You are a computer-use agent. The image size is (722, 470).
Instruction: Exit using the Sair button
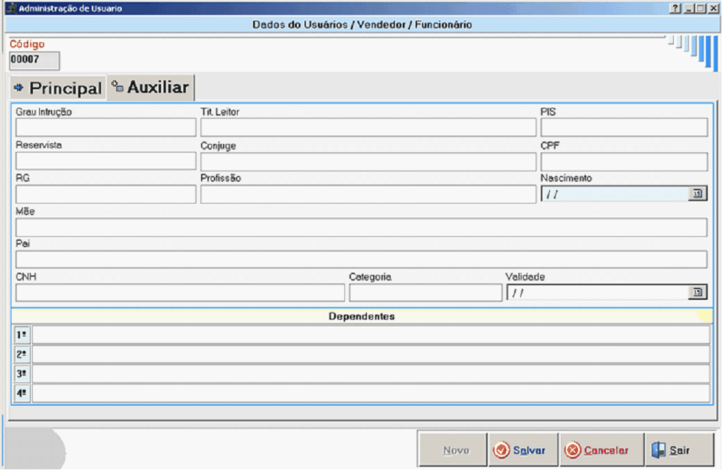tap(679, 450)
